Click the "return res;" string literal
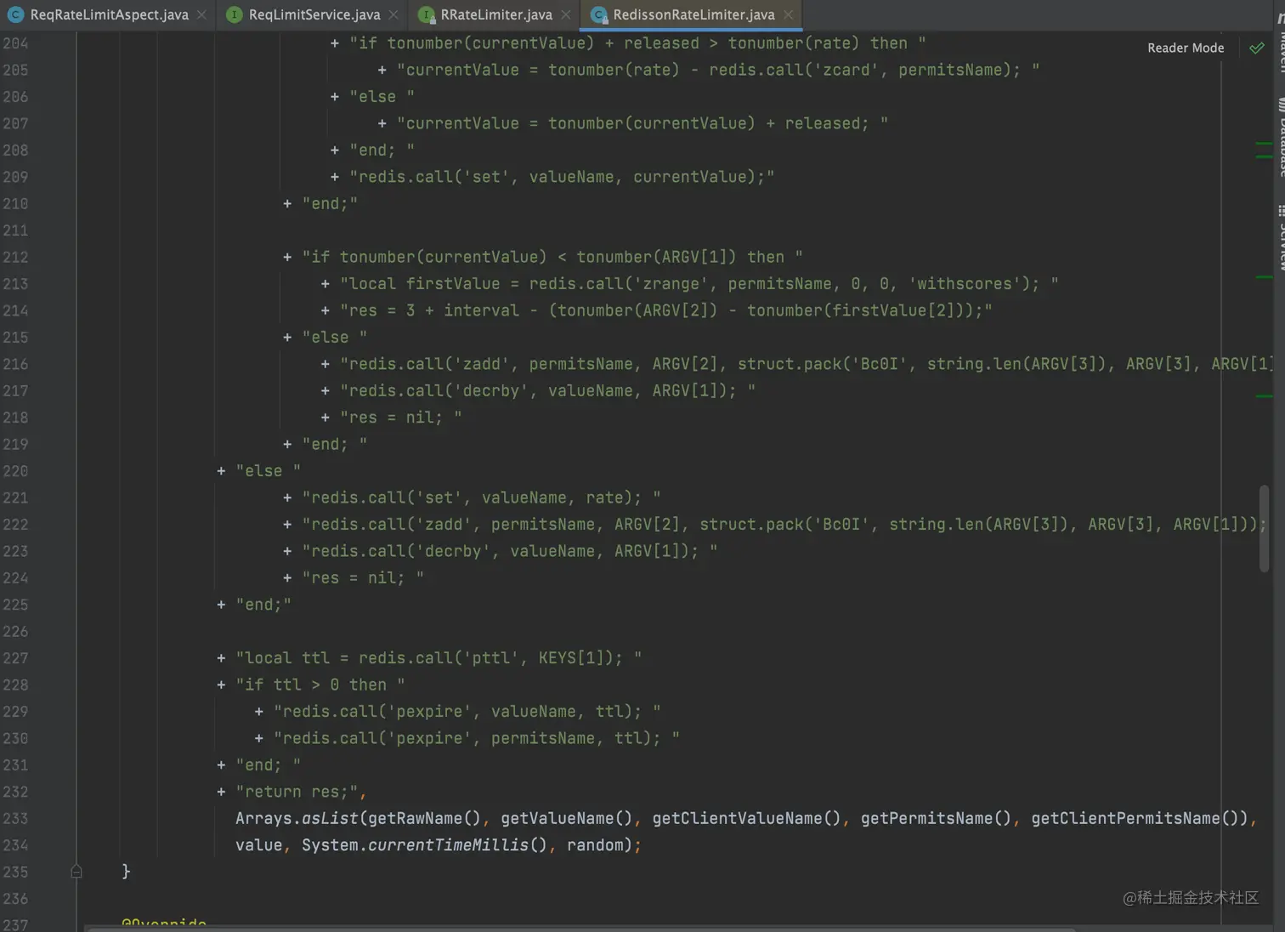Image resolution: width=1285 pixels, height=932 pixels. point(297,792)
